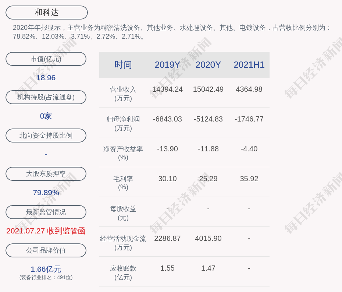Select the 北向资金持股比例 label pill

[x=46, y=136]
